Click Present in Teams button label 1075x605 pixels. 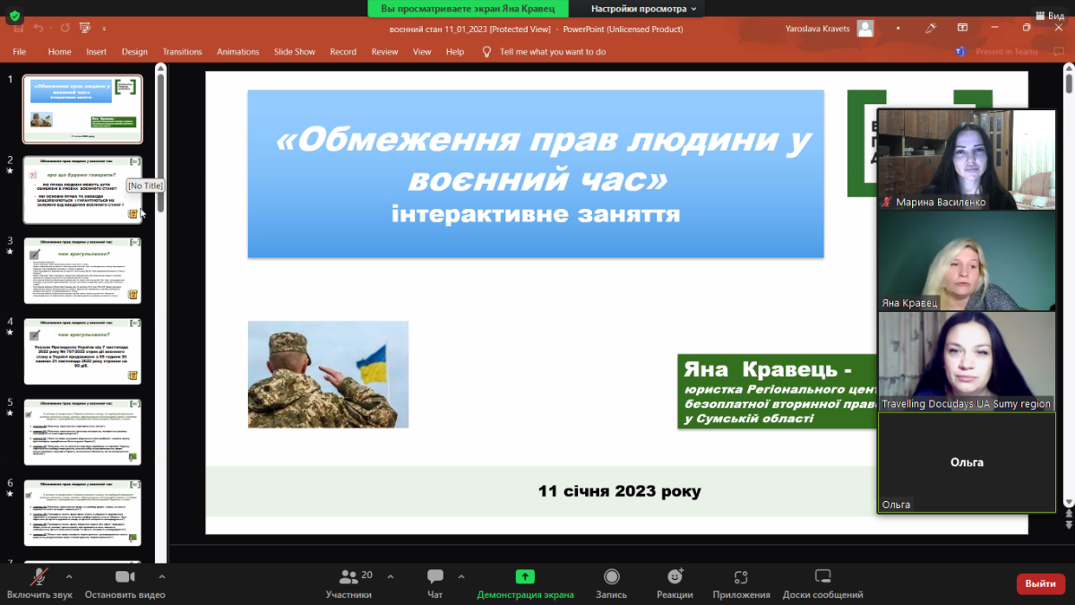tap(1008, 52)
